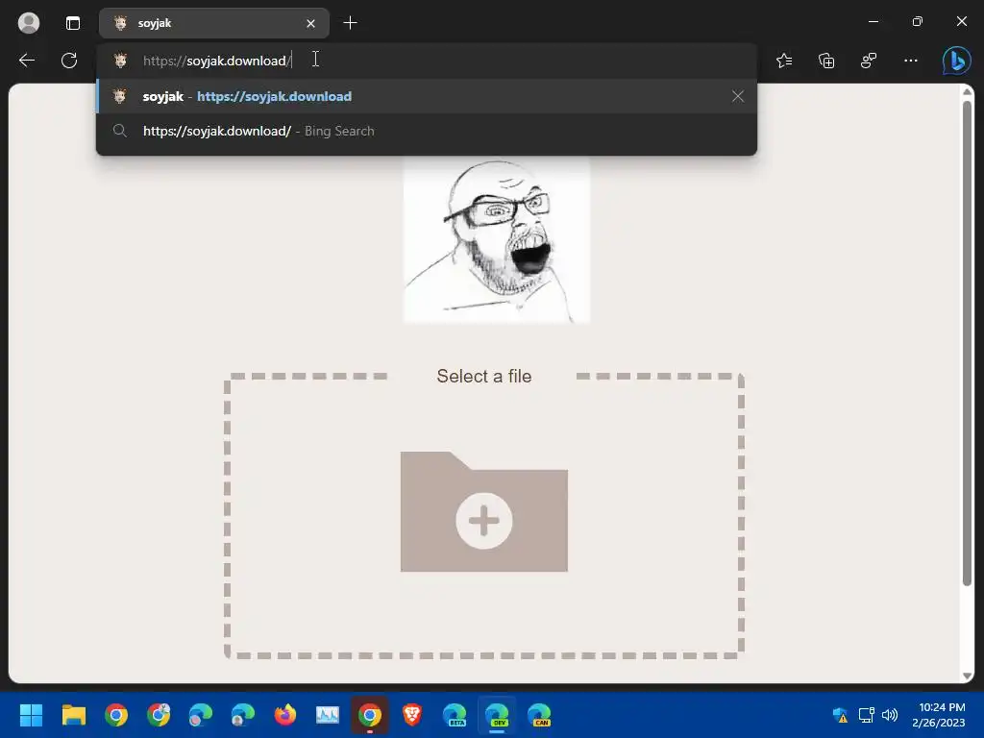Image resolution: width=984 pixels, height=738 pixels.
Task: Open the first Google Chrome taskbar icon
Action: (116, 715)
